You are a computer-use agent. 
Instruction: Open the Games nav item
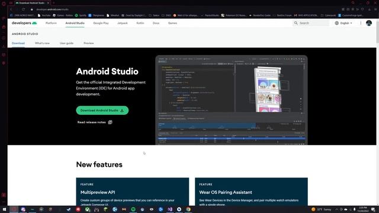pyautogui.click(x=172, y=23)
